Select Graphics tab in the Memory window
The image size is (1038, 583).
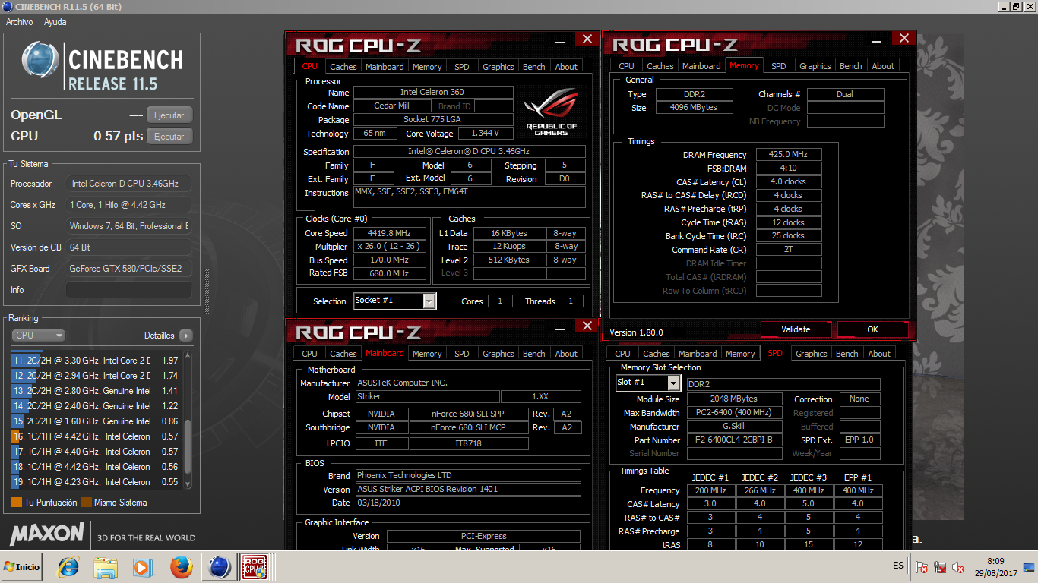point(815,66)
